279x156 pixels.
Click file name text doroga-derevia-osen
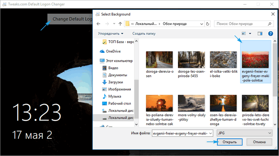coord(160,74)
